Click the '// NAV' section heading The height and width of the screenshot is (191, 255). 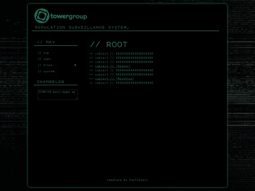click(x=46, y=42)
